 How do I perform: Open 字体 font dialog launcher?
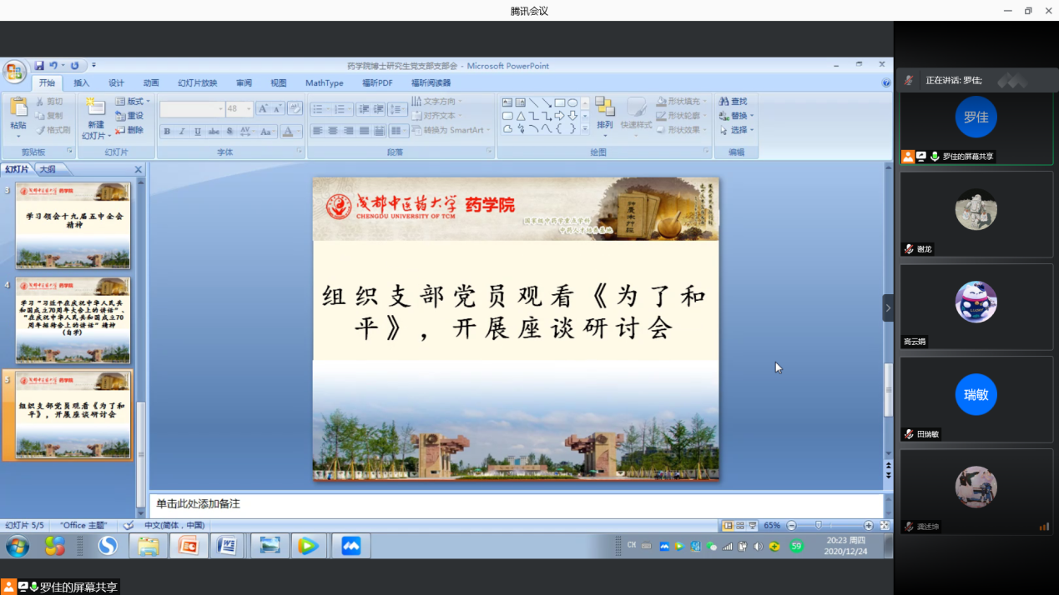[300, 152]
